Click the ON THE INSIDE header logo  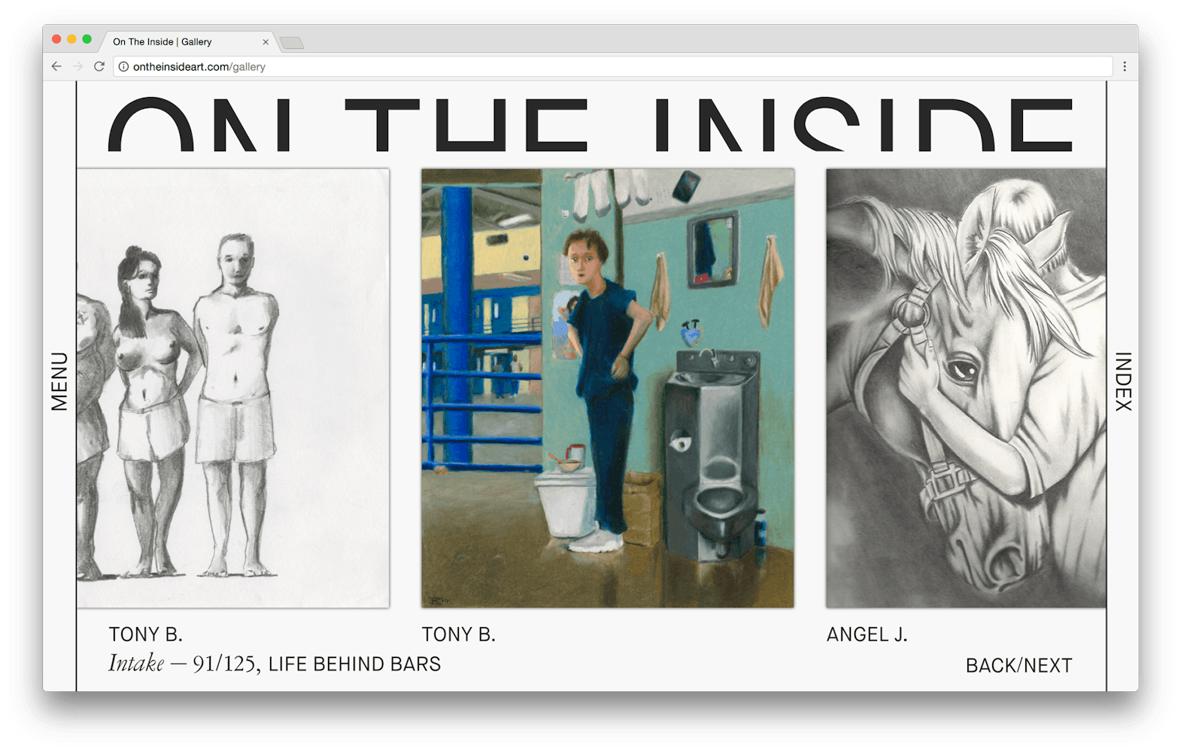pyautogui.click(x=590, y=125)
